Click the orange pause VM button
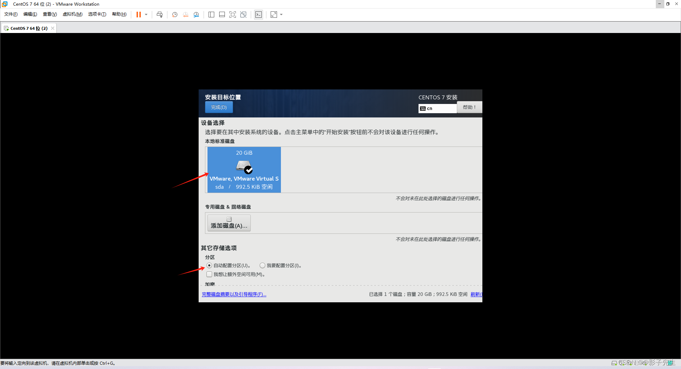Screen dimensions: 681x369 (139, 15)
